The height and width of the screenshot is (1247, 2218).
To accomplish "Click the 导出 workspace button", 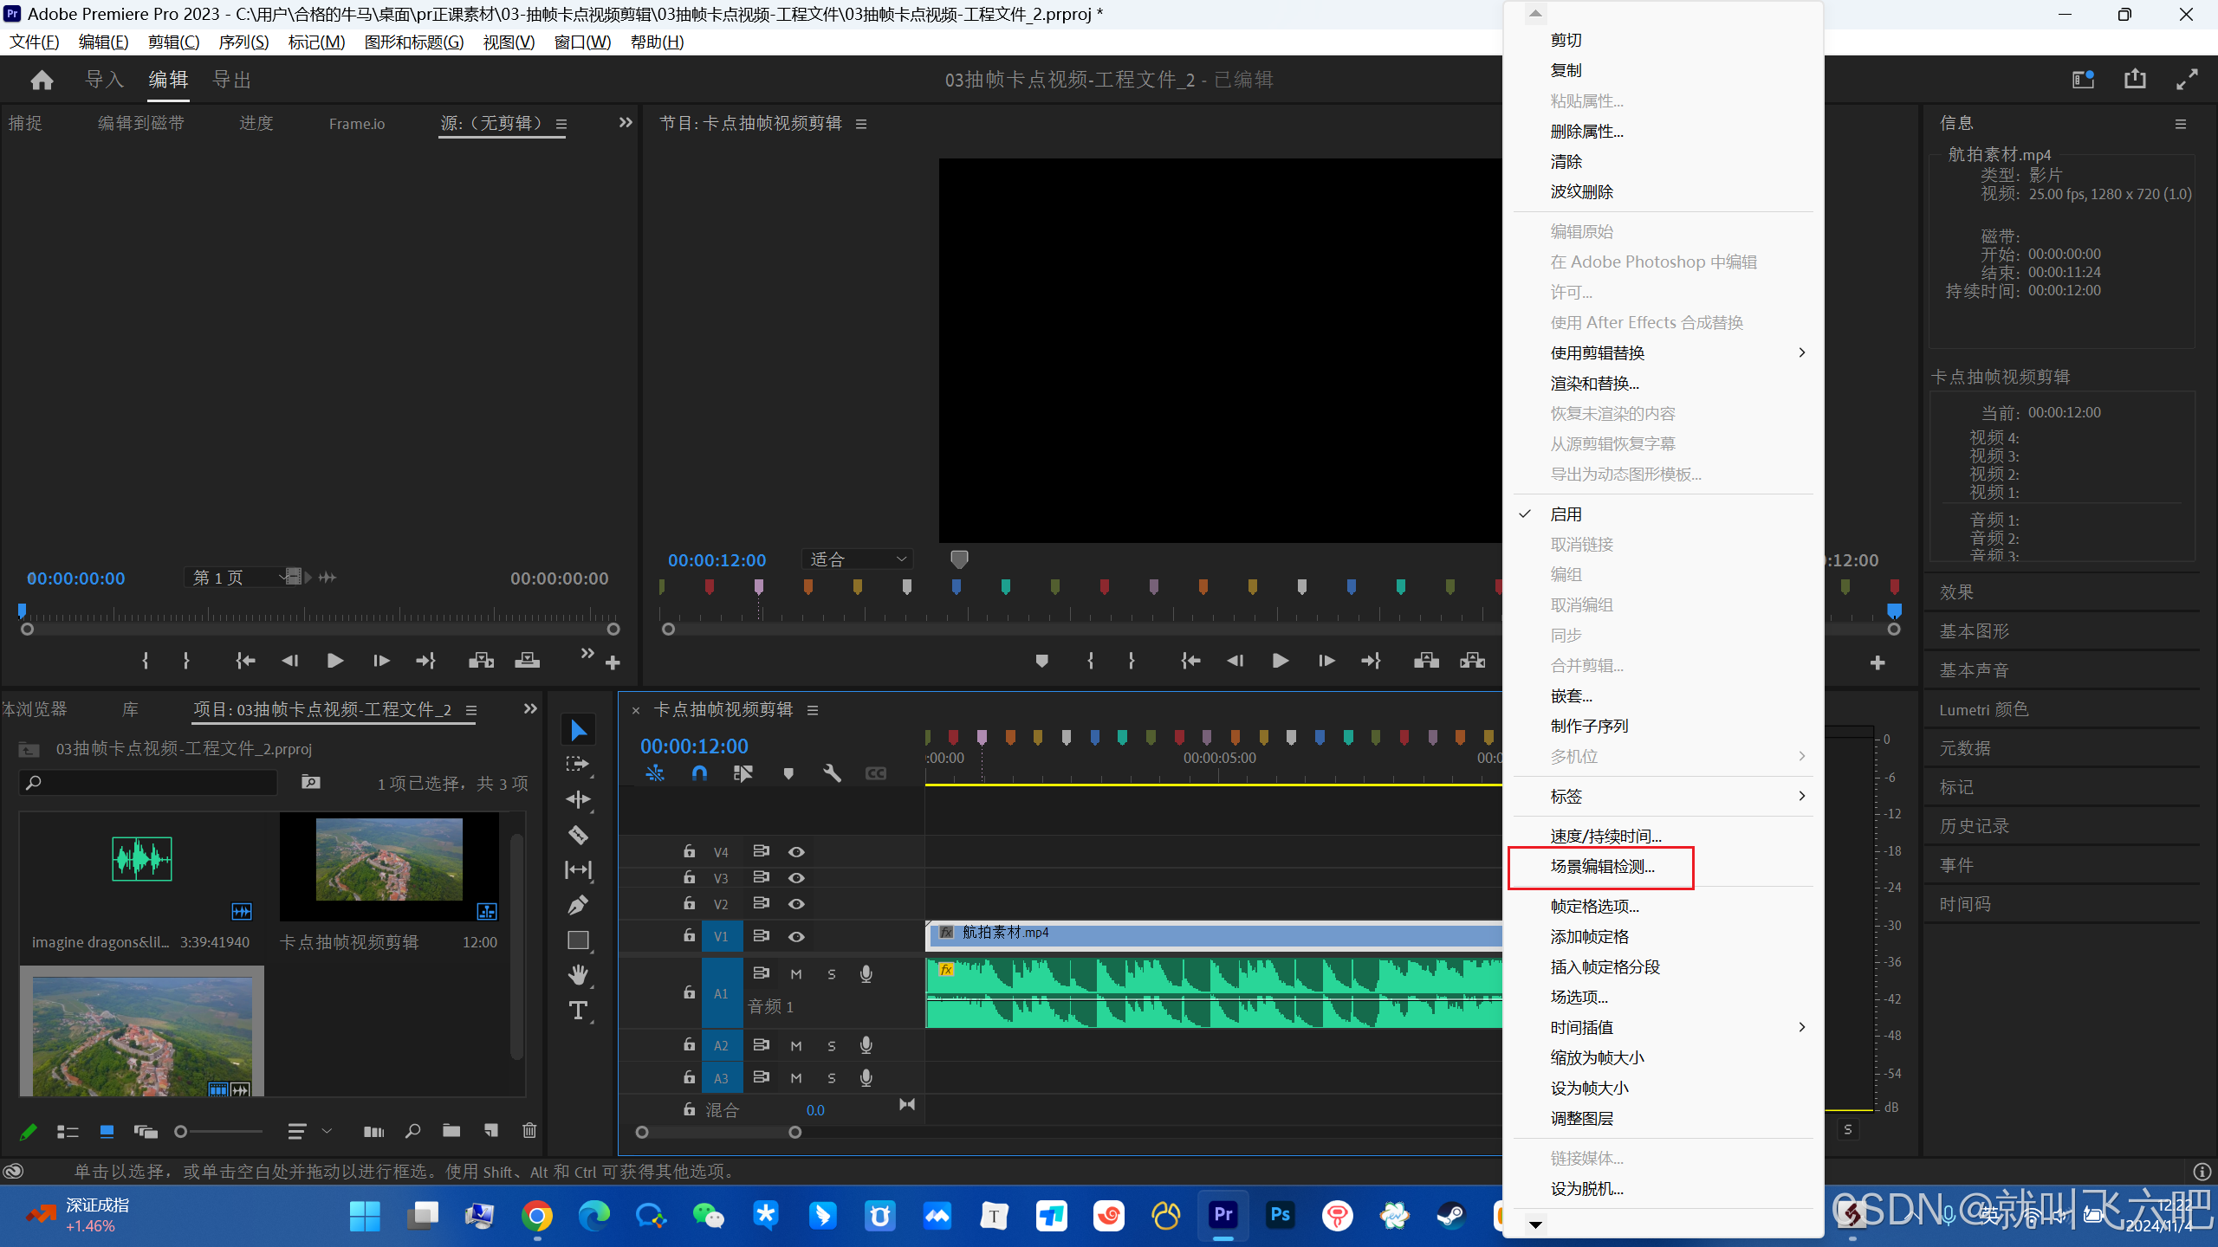I will tap(232, 80).
